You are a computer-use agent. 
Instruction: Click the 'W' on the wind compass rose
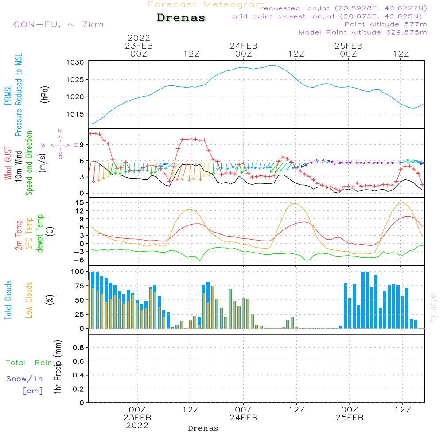[x=43, y=145]
